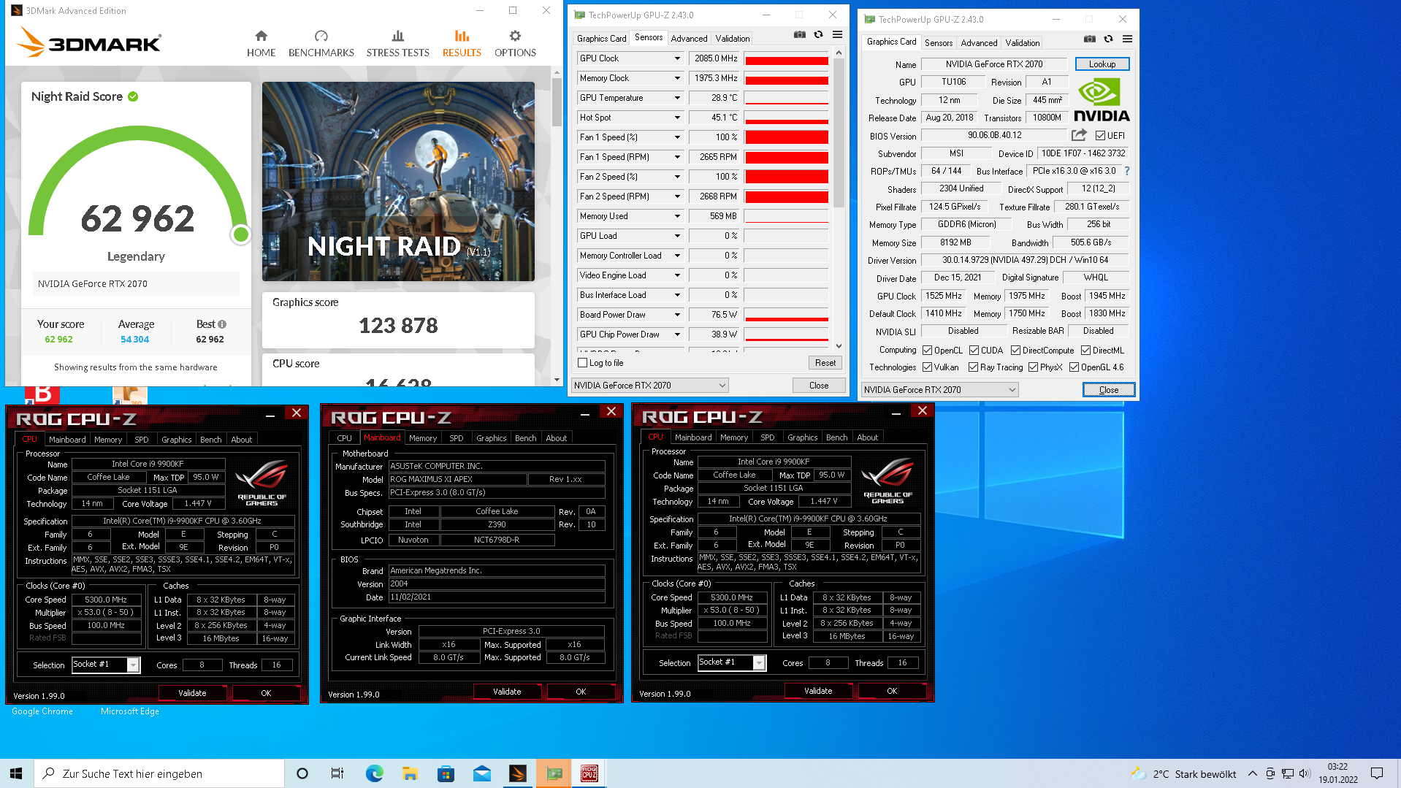This screenshot has width=1401, height=788.
Task: Click GPU-Z sensors list scrollbar
Action: 839,131
